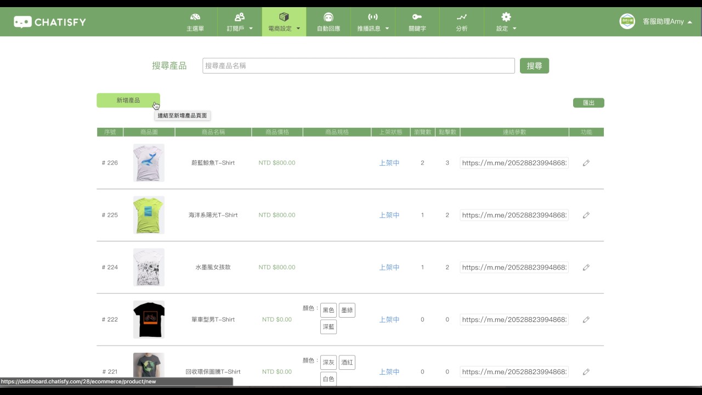This screenshot has height=395, width=702.
Task: Click NTD $0.00 price of product #222
Action: click(277, 319)
